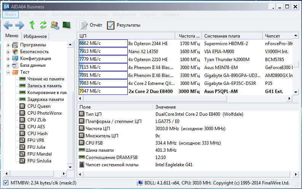This screenshot has width=302, height=189.
Task: Switch to the Избранное tab
Action: (35, 36)
